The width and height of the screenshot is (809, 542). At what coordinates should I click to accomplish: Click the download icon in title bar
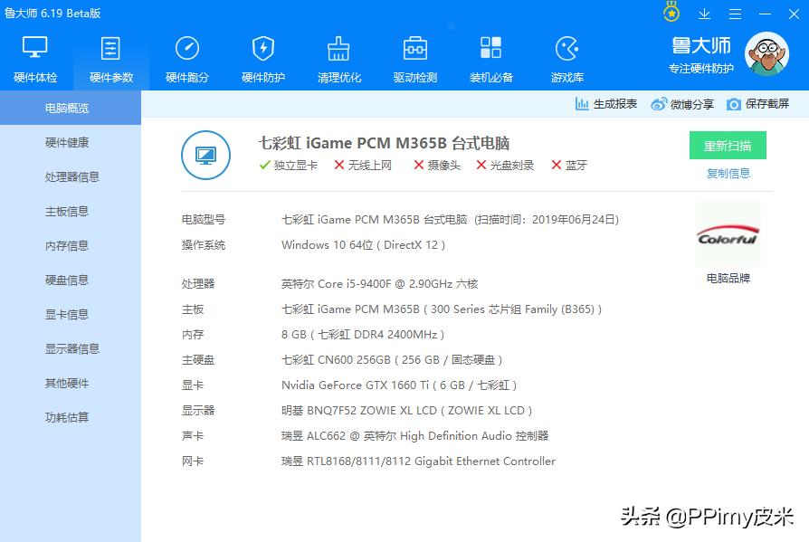coord(704,14)
